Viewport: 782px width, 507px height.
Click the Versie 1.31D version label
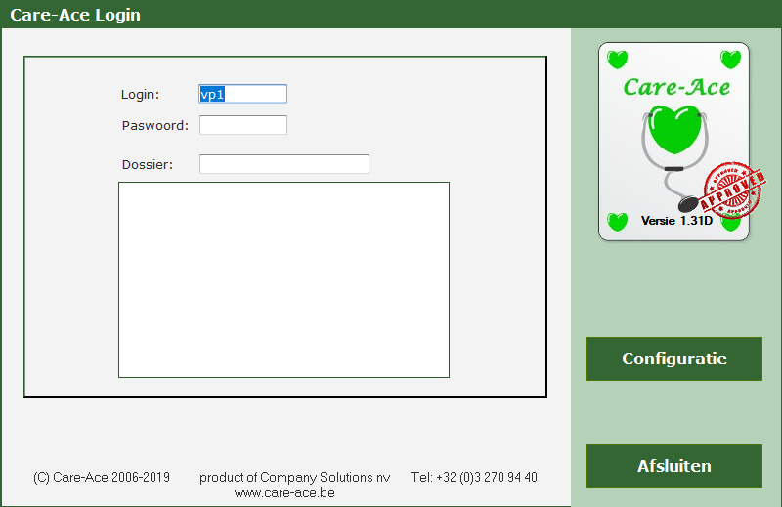click(676, 221)
